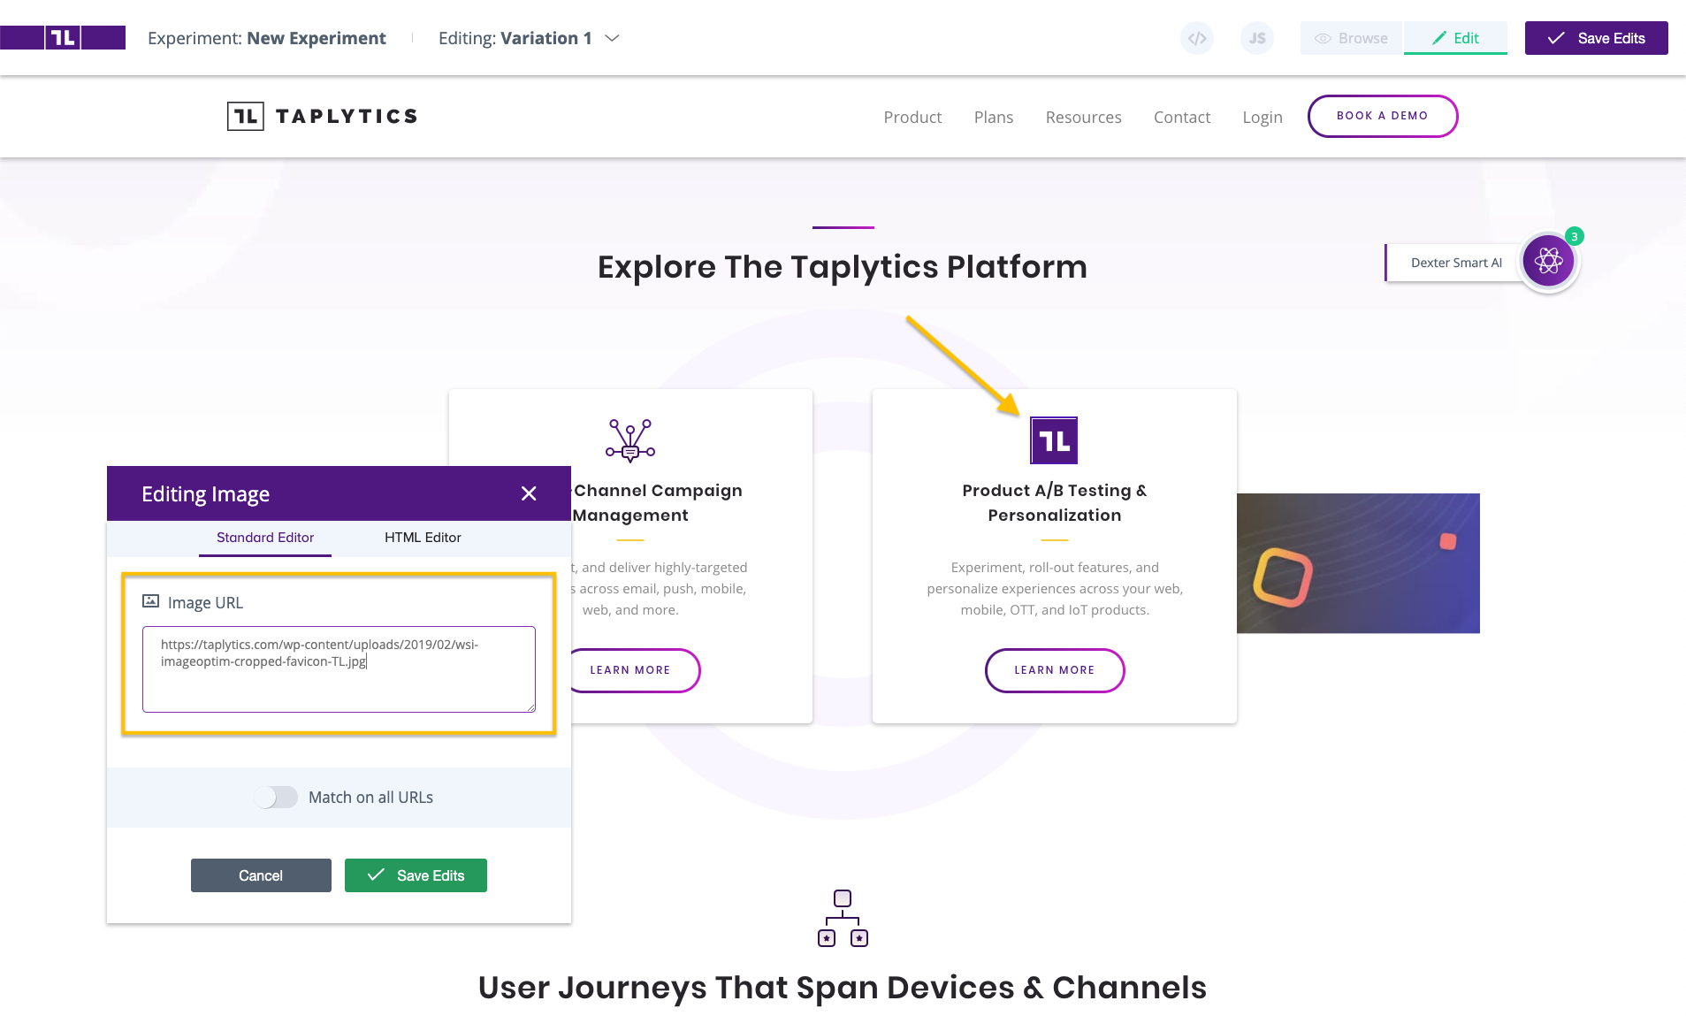Click the Image URL picture icon

(x=150, y=601)
